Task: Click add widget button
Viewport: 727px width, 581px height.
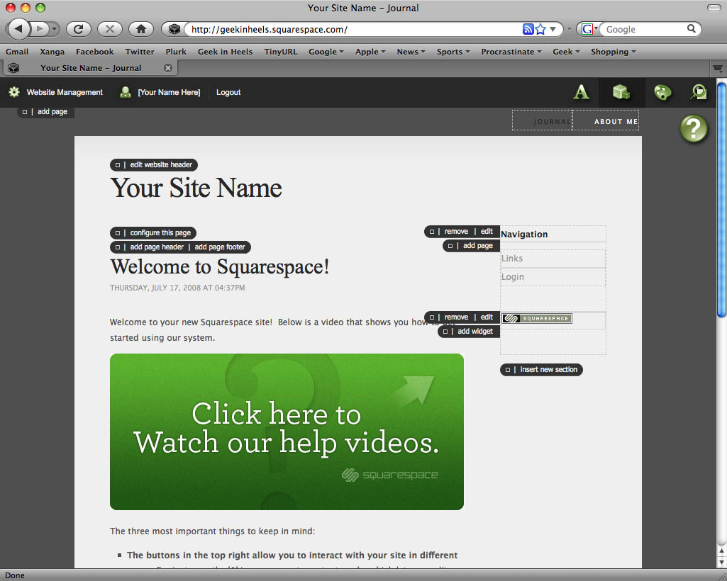Action: click(475, 332)
